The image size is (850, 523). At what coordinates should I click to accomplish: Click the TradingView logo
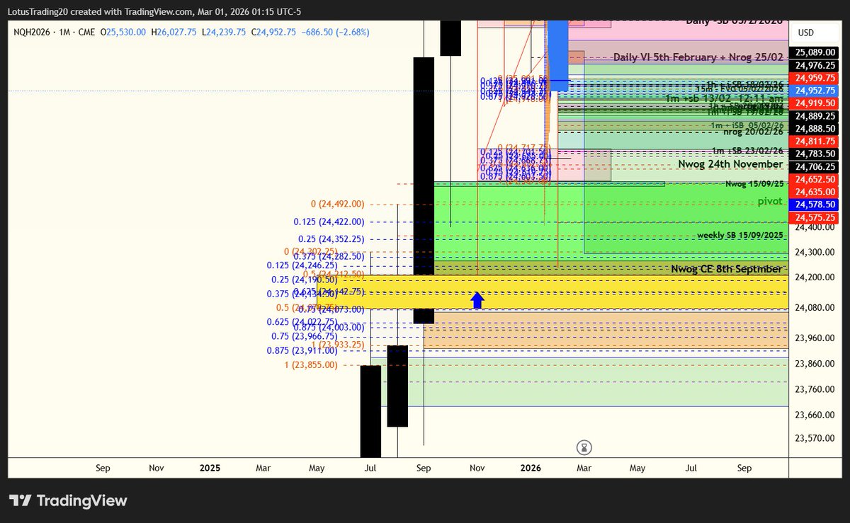point(68,500)
